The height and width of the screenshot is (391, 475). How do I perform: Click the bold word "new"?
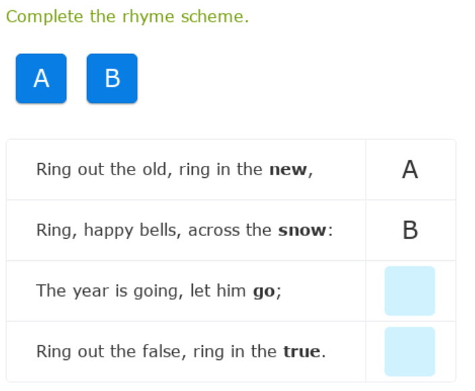(x=289, y=170)
